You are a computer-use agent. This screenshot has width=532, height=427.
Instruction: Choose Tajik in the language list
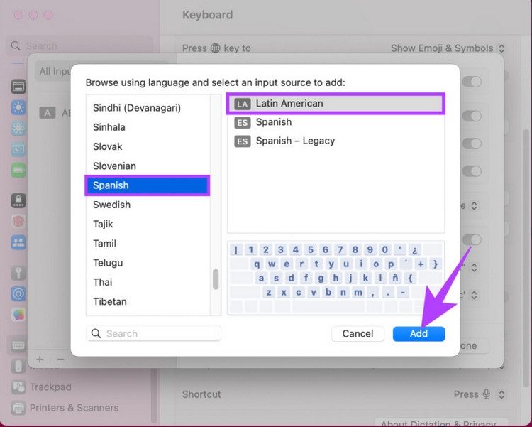(x=148, y=225)
